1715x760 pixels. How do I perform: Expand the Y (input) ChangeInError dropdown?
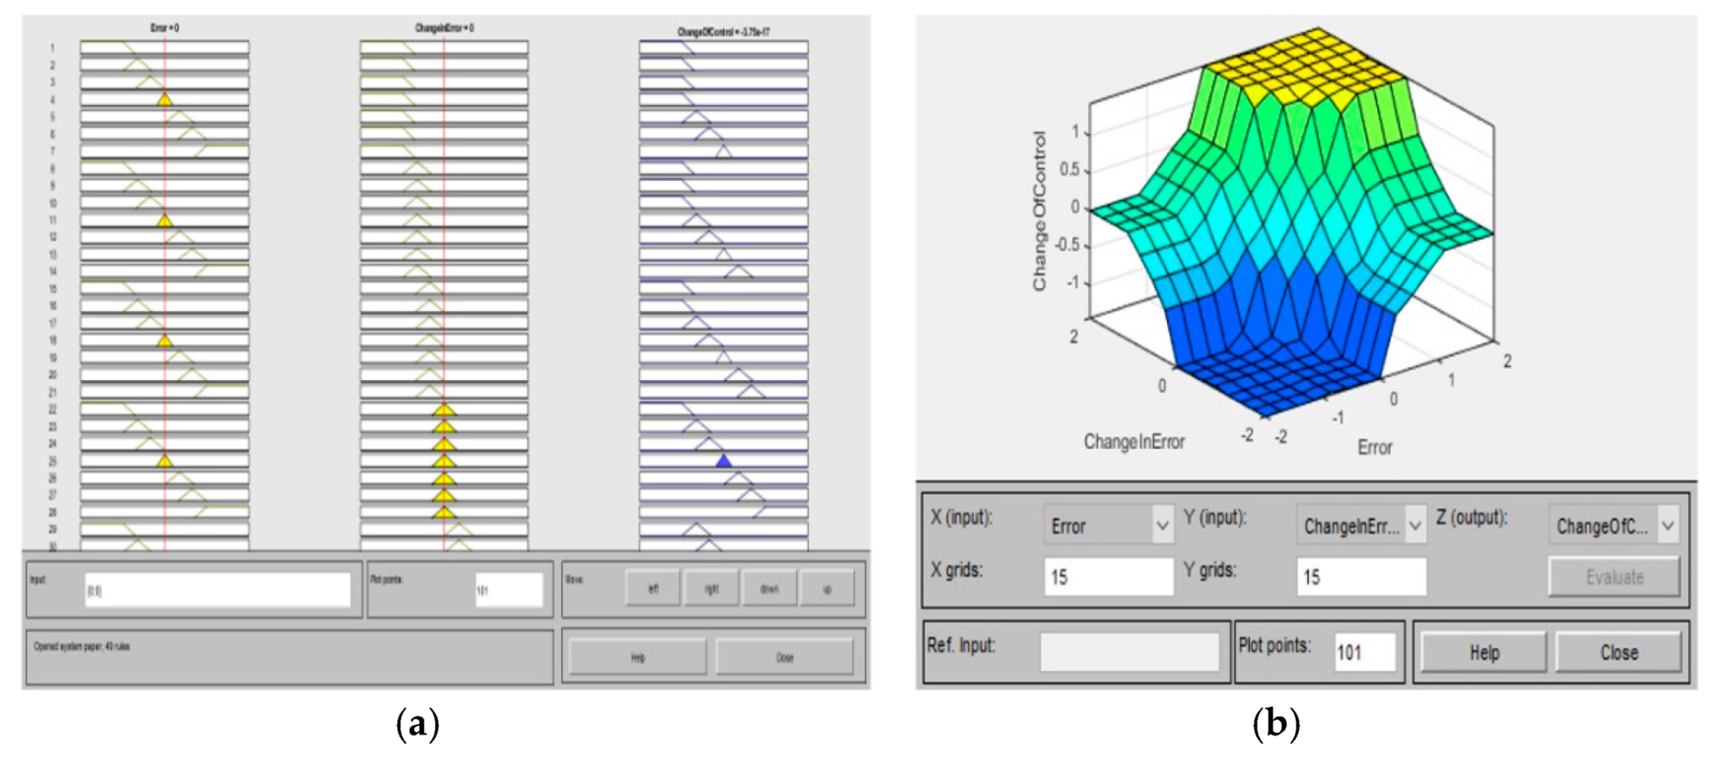[1360, 526]
